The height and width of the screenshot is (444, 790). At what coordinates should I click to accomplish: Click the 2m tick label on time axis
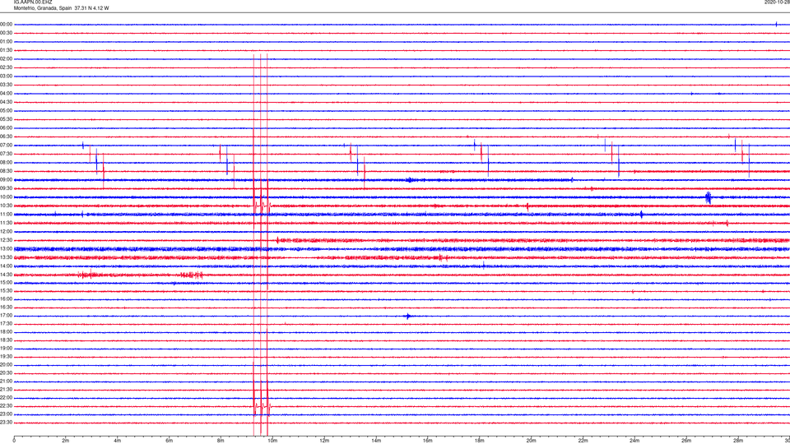coord(66,441)
